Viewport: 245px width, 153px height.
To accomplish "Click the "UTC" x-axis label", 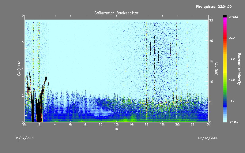I will click(116, 129).
